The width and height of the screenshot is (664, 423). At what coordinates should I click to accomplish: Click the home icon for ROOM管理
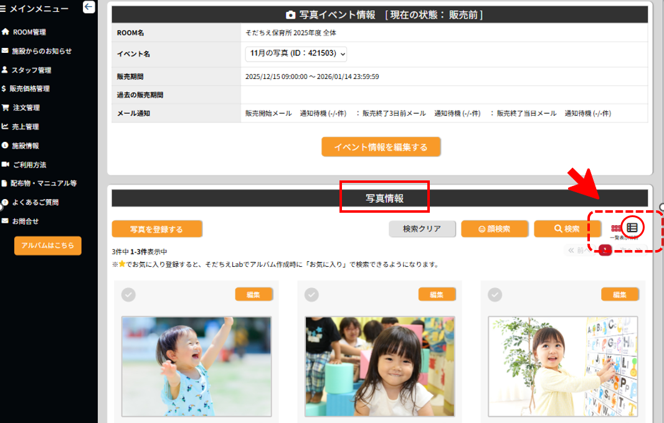[x=5, y=32]
